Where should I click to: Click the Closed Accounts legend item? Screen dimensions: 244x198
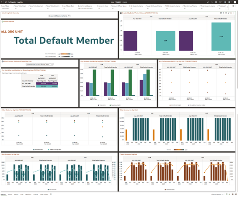point(170,190)
